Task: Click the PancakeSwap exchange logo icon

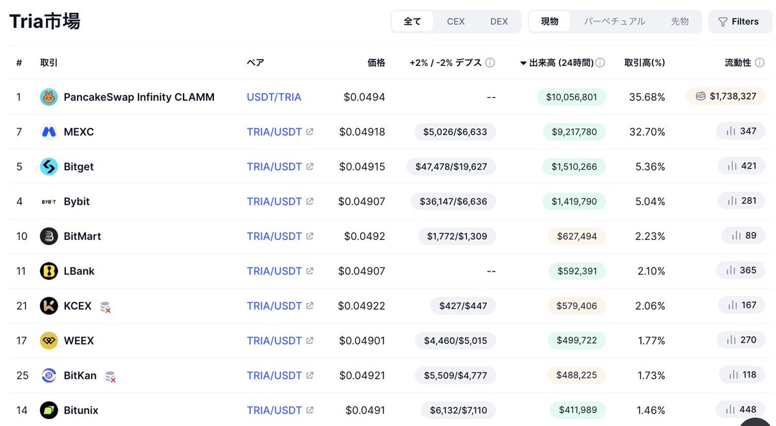Action: (49, 97)
